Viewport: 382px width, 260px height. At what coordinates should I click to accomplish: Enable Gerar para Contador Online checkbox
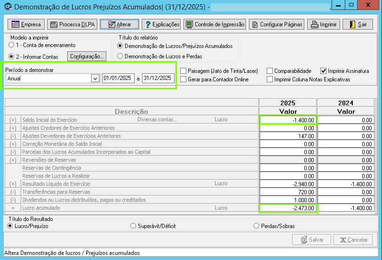click(x=183, y=79)
